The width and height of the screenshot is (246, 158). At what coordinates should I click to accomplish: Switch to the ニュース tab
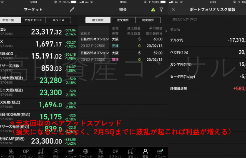point(58,20)
